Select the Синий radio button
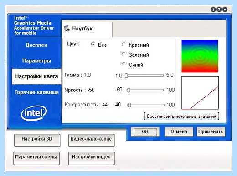The height and width of the screenshot is (176, 237). pos(124,65)
